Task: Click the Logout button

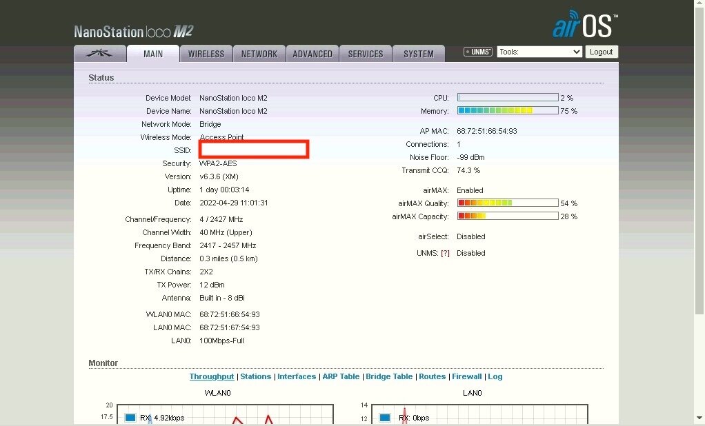Action: tap(601, 52)
